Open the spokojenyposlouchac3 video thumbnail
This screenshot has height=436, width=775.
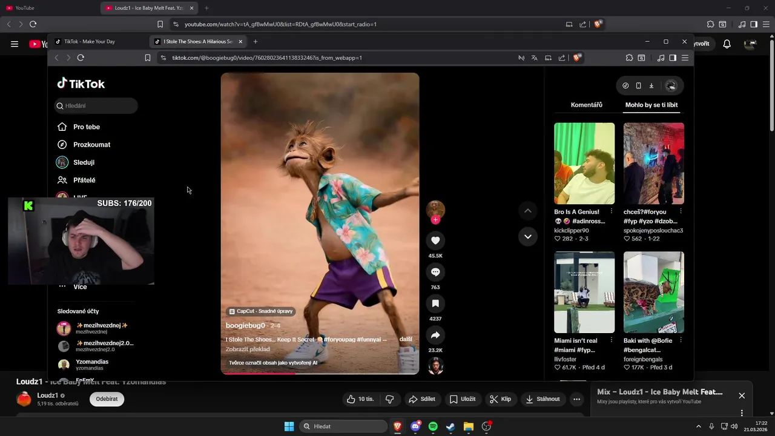pyautogui.click(x=654, y=163)
